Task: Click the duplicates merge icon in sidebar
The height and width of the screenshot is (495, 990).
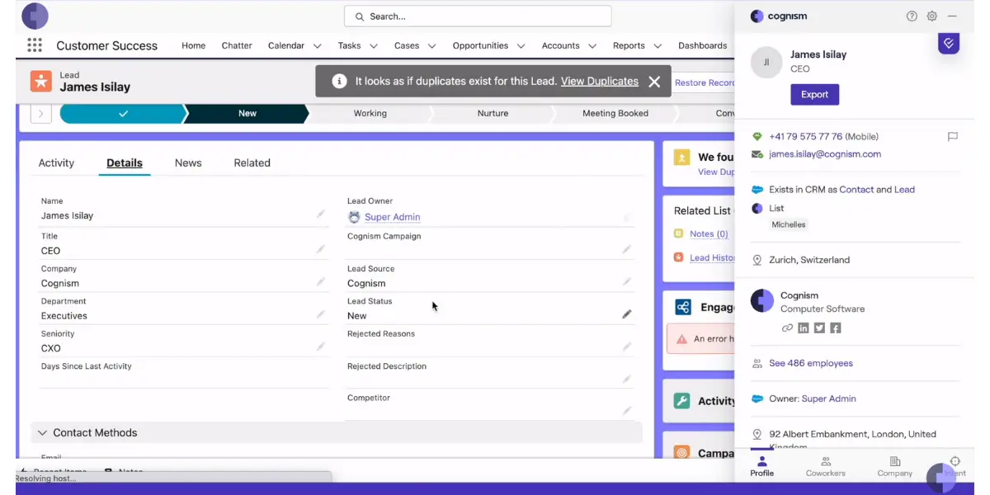Action: point(682,157)
